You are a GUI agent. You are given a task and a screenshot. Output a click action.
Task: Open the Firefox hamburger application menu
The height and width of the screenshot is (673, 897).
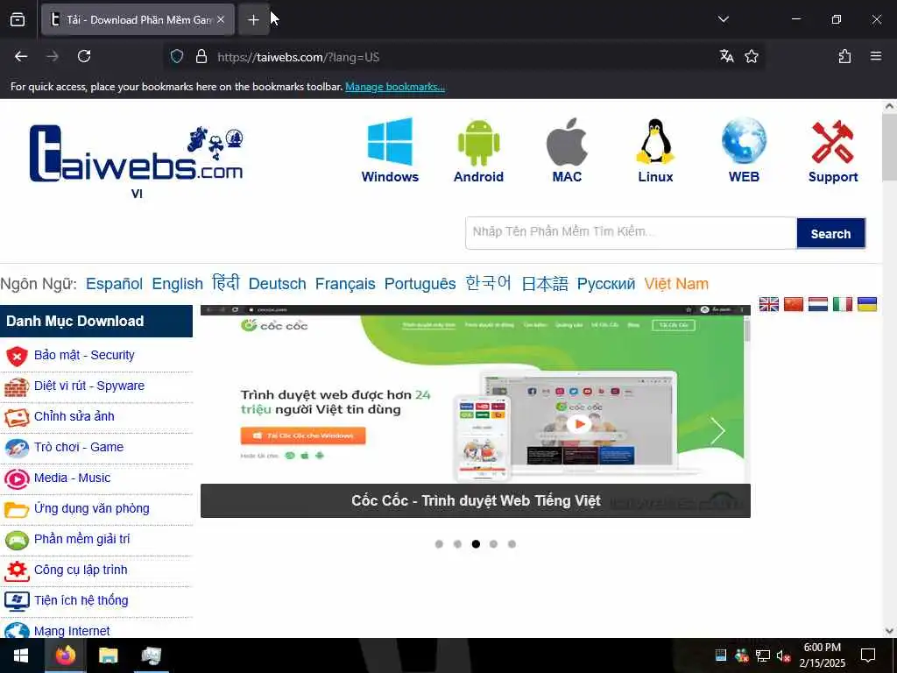pos(876,56)
